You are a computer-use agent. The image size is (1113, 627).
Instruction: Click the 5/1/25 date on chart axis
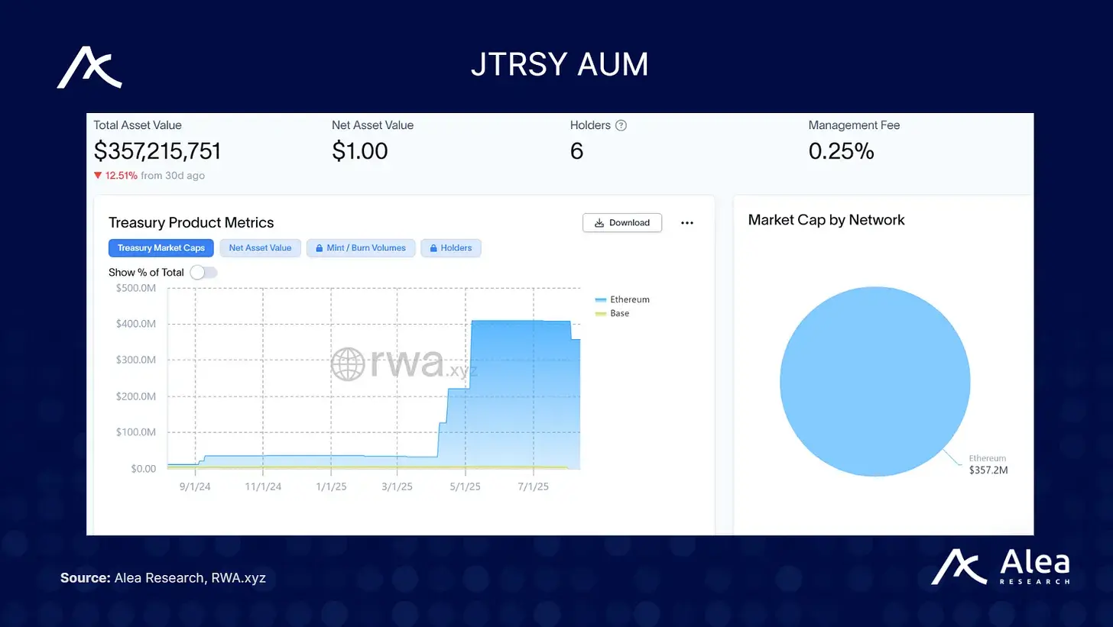pos(465,486)
